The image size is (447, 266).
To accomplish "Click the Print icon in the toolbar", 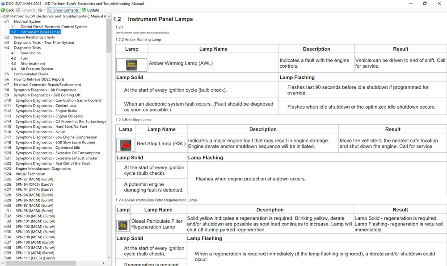I will coord(40,10).
